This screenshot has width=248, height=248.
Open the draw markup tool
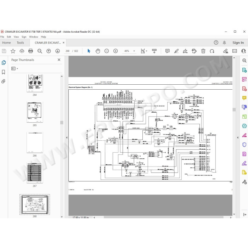pos(185,51)
